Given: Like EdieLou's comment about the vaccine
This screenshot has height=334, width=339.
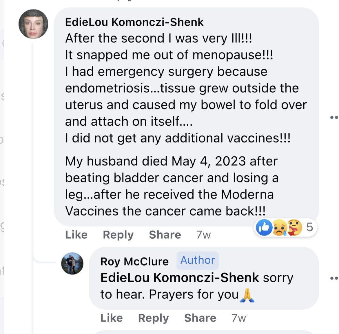Looking at the screenshot, I should (76, 235).
